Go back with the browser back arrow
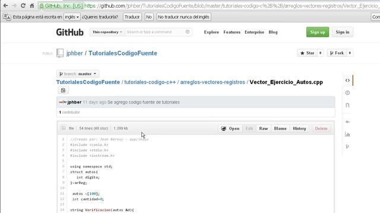Viewport: 380px width, 213px height. click(5, 5)
